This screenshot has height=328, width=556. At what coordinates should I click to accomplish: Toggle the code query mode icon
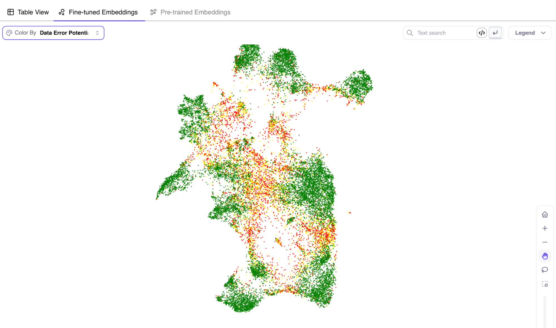pos(482,33)
